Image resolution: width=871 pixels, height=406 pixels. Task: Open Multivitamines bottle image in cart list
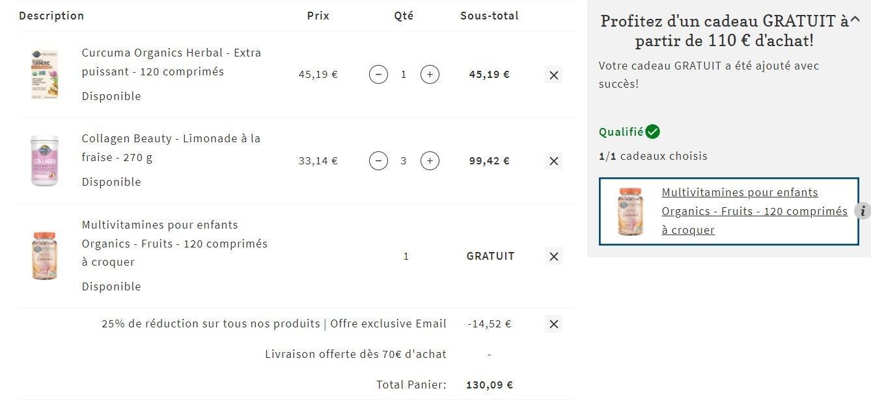44,256
